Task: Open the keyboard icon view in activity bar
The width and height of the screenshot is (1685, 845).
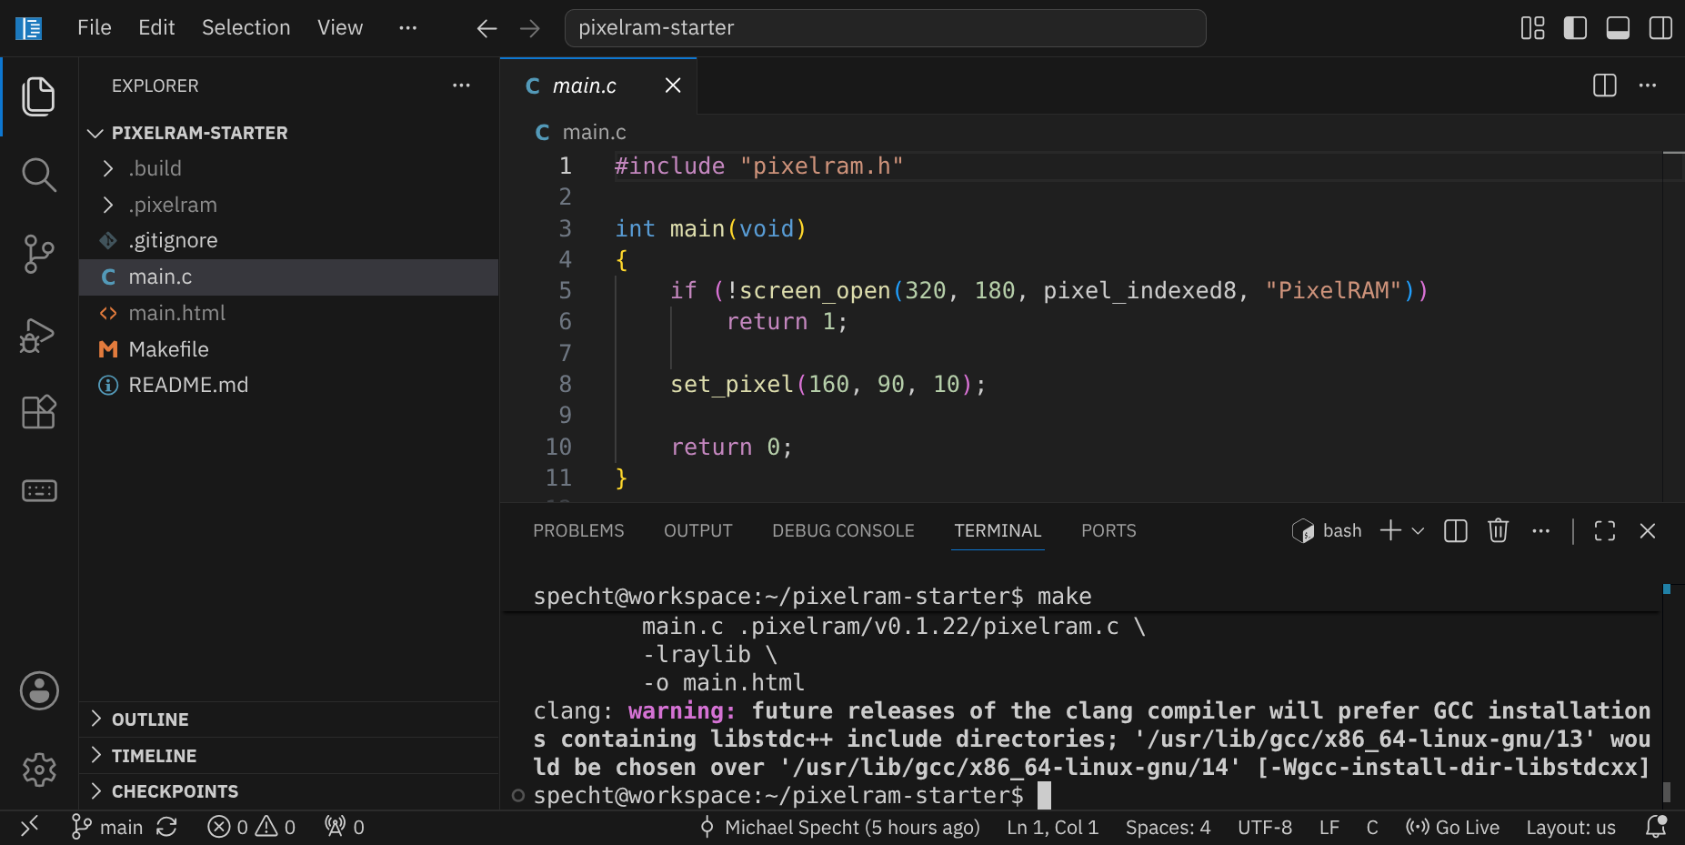Action: 38,491
